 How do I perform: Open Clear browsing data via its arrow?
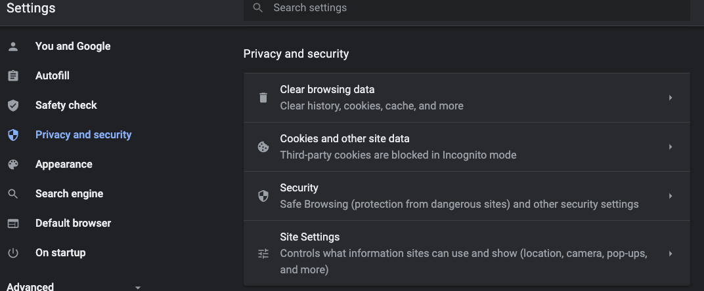[671, 98]
